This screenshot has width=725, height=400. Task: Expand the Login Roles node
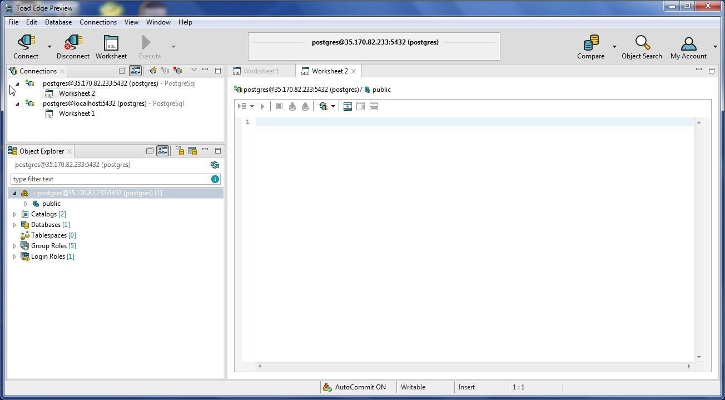[14, 256]
